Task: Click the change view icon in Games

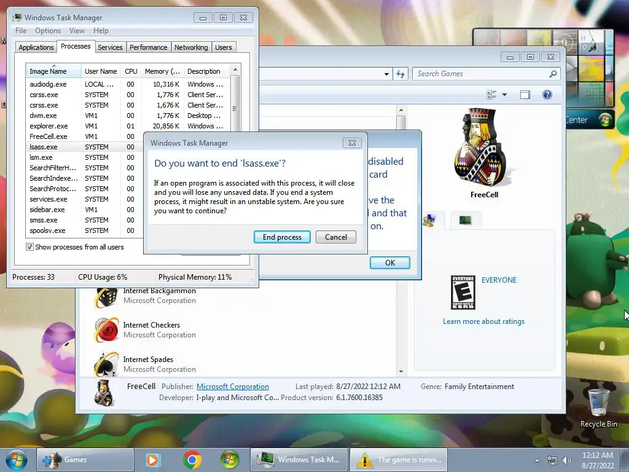Action: pyautogui.click(x=491, y=95)
